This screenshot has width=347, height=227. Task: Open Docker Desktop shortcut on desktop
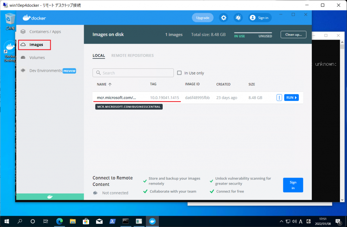tap(10, 51)
